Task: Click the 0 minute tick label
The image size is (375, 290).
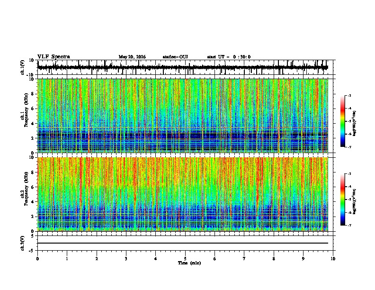Action: (x=37, y=259)
